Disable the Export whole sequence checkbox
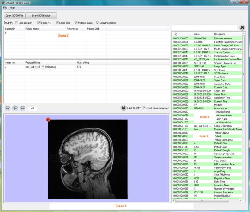 coord(144,108)
